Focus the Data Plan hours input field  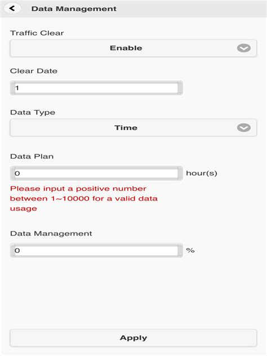click(x=96, y=173)
